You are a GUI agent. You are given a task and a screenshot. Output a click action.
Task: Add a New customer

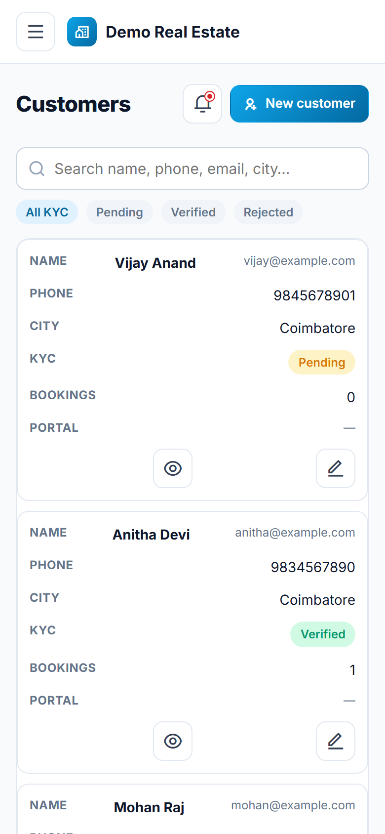coord(300,104)
